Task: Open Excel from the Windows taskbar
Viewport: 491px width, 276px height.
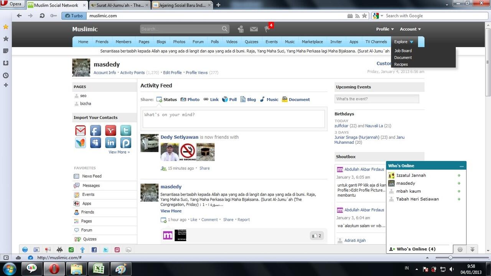Action: pyautogui.click(x=99, y=268)
